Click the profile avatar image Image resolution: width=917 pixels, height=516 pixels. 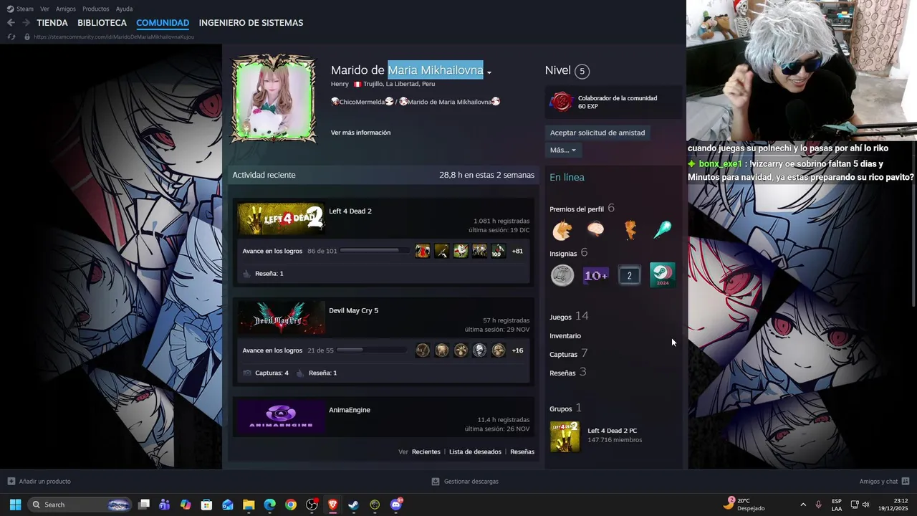273,99
